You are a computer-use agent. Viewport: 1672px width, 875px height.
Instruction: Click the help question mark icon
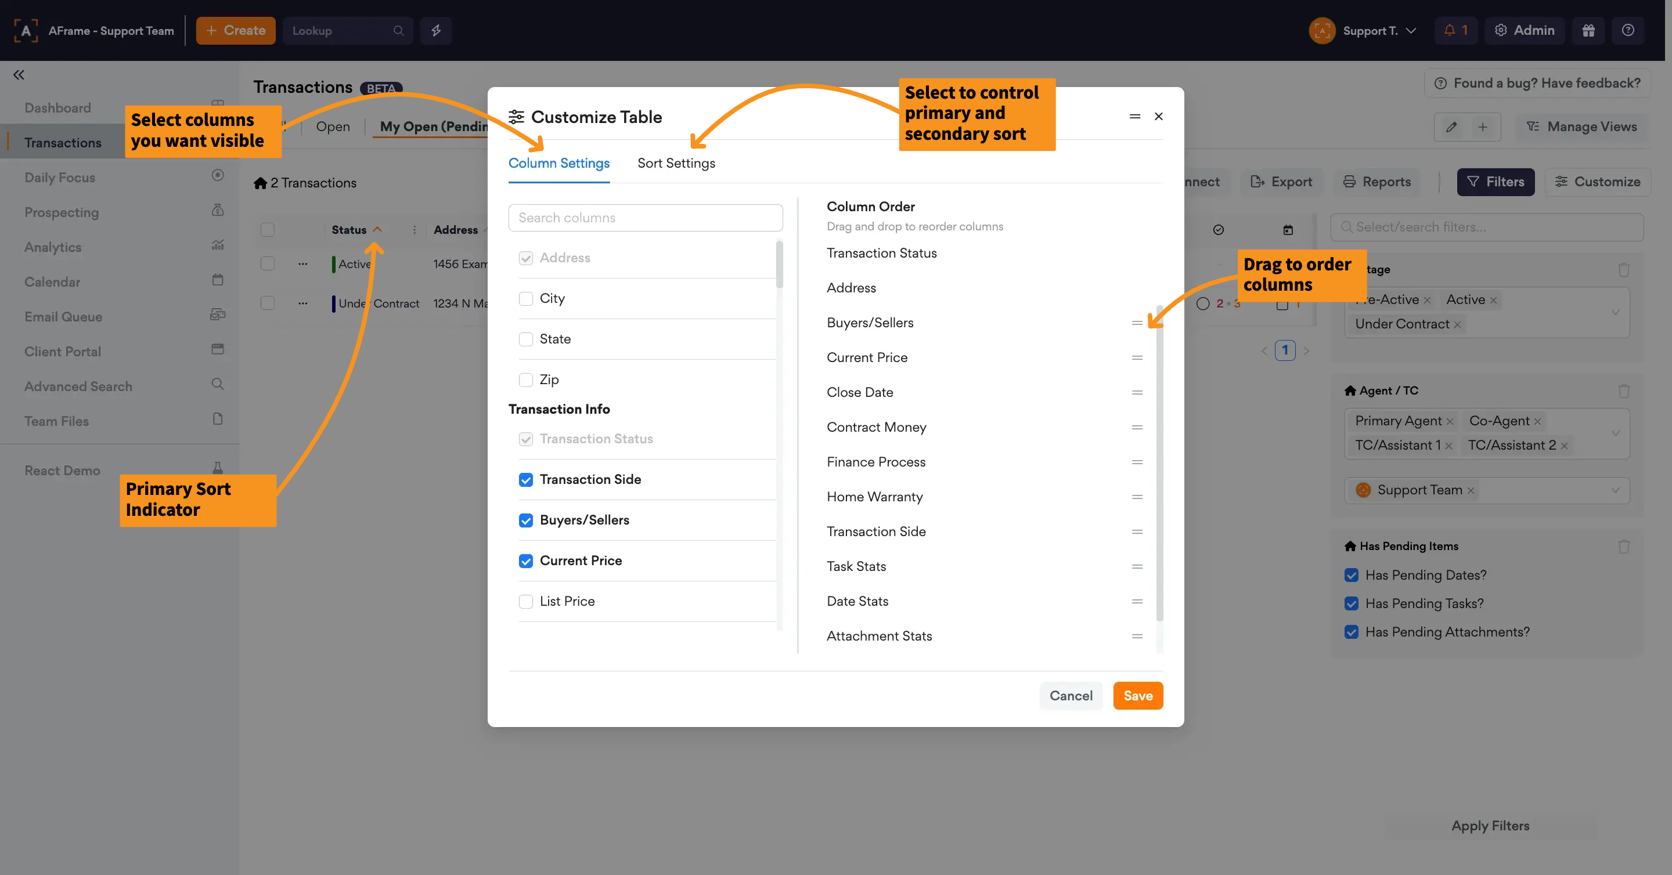click(1627, 31)
